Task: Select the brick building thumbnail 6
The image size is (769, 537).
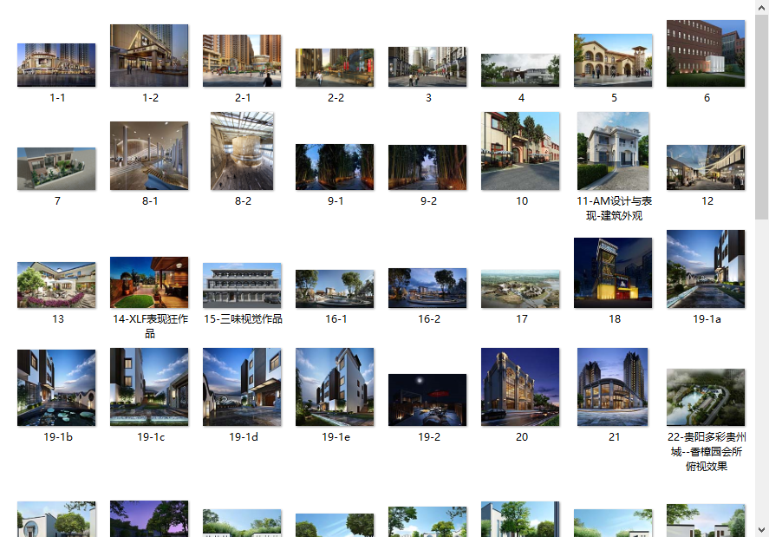Action: pyautogui.click(x=706, y=54)
